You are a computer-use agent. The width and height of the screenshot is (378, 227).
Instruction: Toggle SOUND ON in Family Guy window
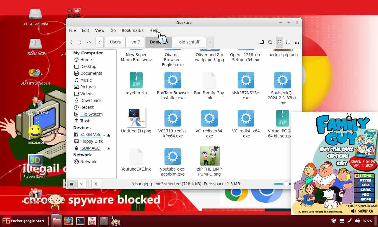pyautogui.click(x=362, y=211)
